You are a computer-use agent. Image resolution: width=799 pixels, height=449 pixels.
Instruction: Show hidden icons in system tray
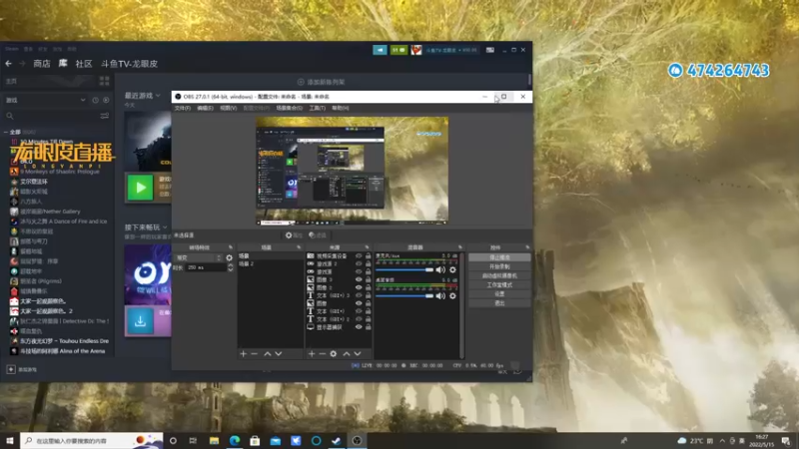point(722,441)
